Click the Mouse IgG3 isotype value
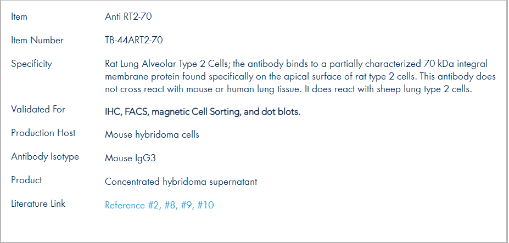The width and height of the screenshot is (509, 243). (130, 159)
